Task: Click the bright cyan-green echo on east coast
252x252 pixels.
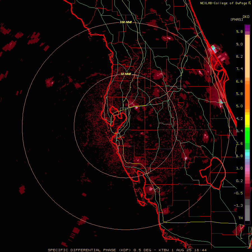Action: pos(213,48)
